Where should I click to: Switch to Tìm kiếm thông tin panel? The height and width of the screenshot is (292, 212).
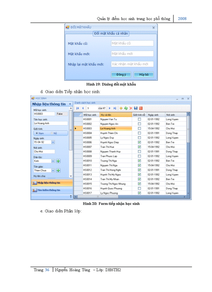(49, 190)
